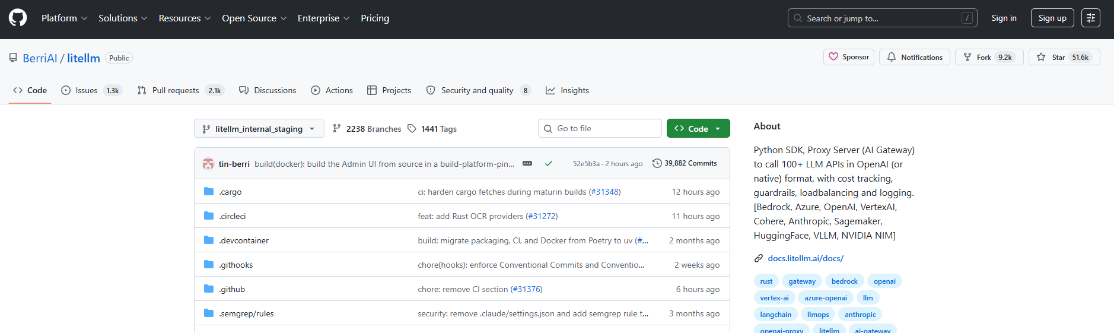
Task: Select the rust topic tag
Action: [766, 281]
